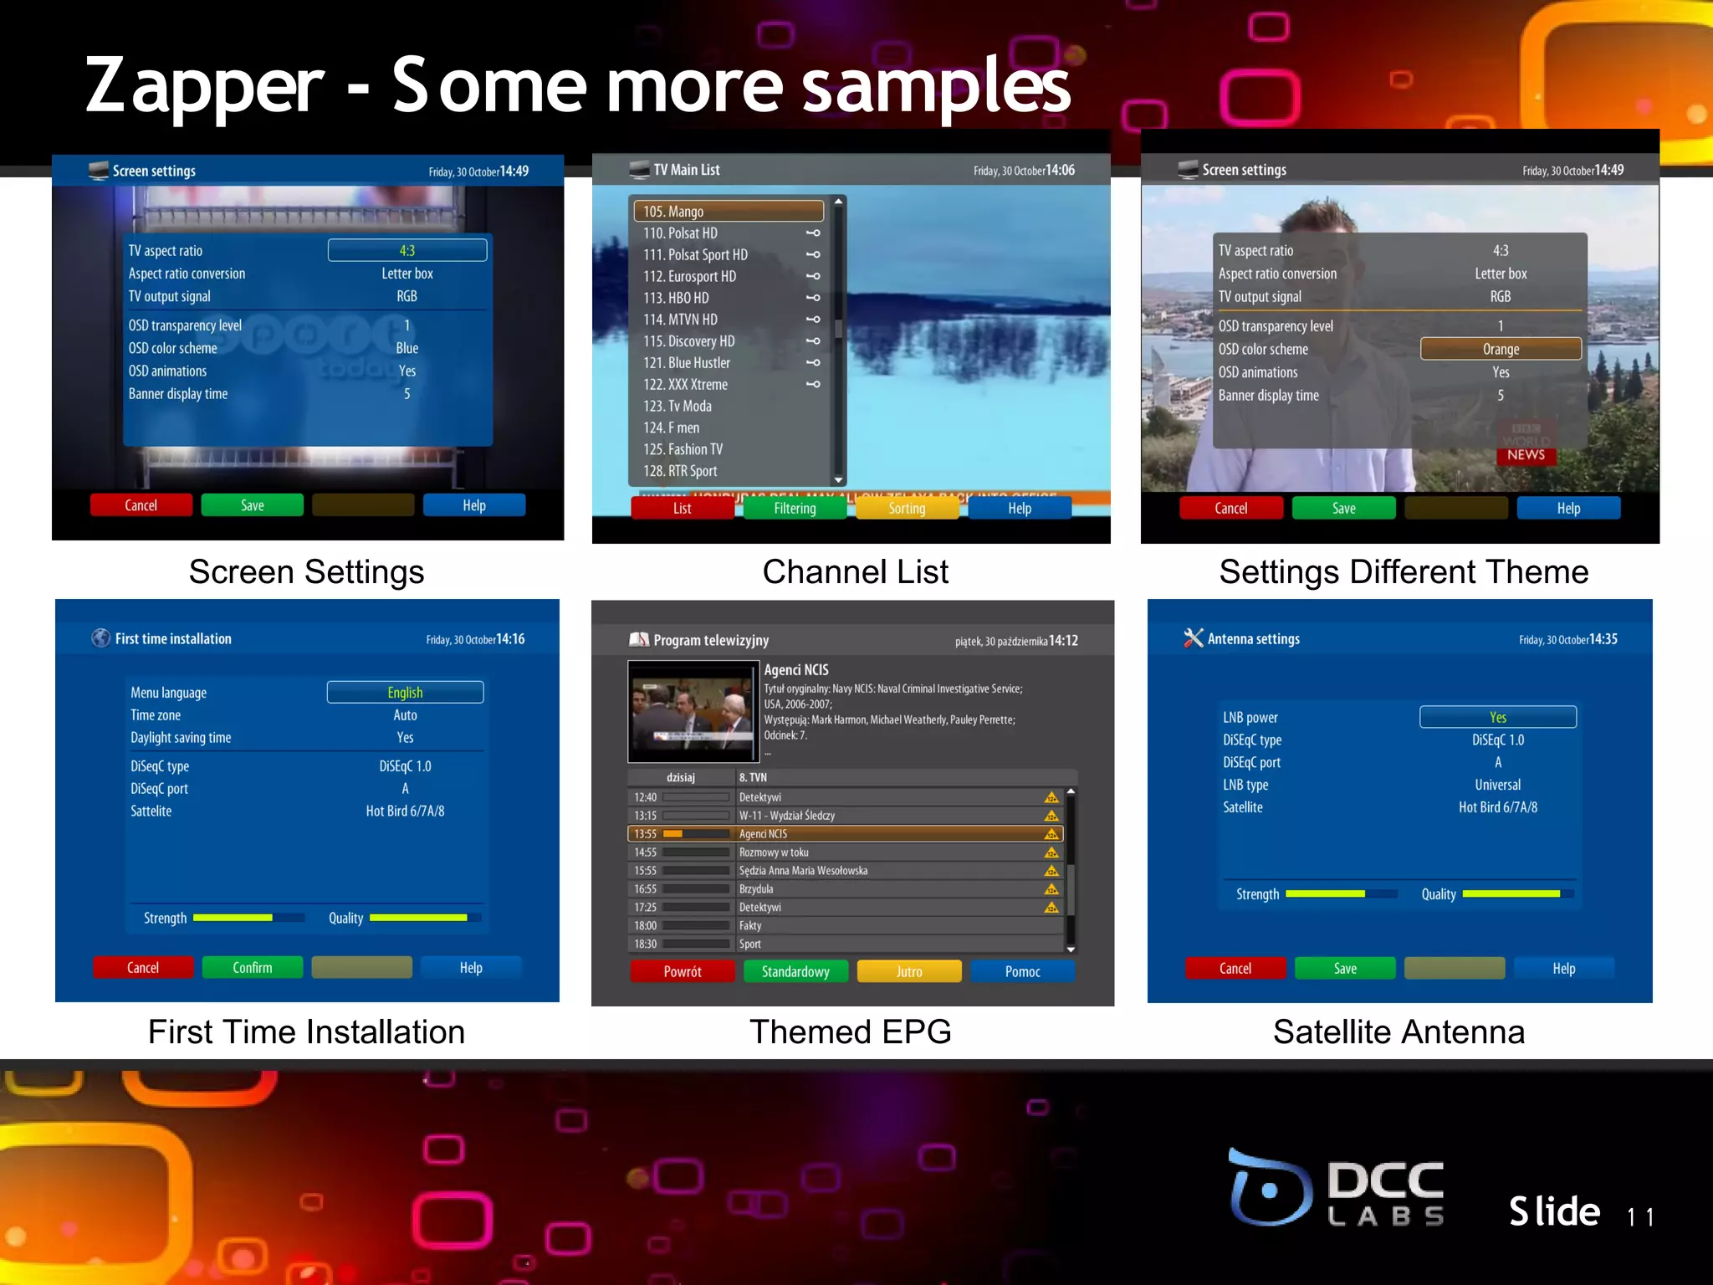This screenshot has width=1713, height=1285.
Task: Select channel 125. Fashion TV
Action: pos(729,449)
